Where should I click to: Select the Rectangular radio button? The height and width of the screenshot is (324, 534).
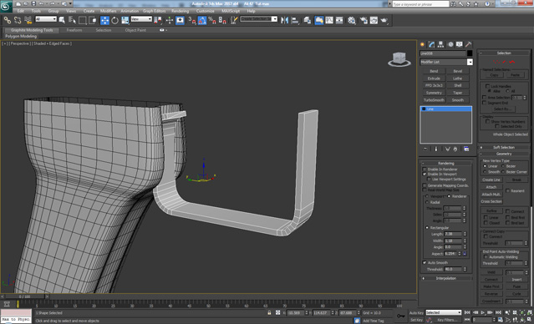[427, 228]
